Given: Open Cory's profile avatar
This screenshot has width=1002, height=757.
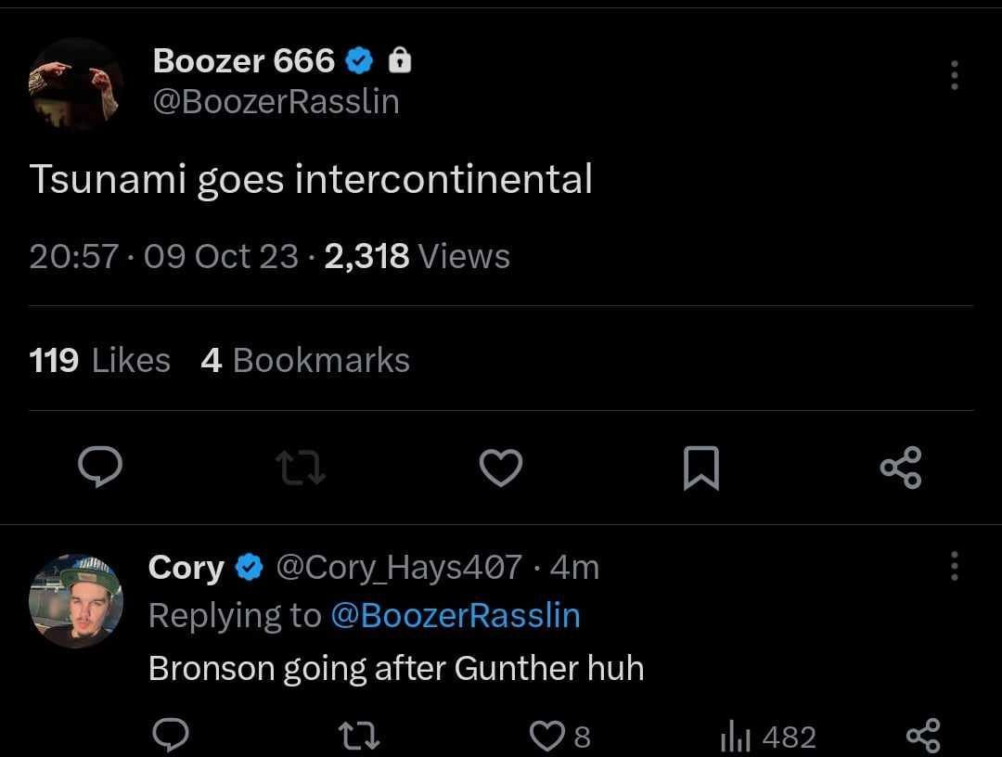Looking at the screenshot, I should [x=76, y=601].
